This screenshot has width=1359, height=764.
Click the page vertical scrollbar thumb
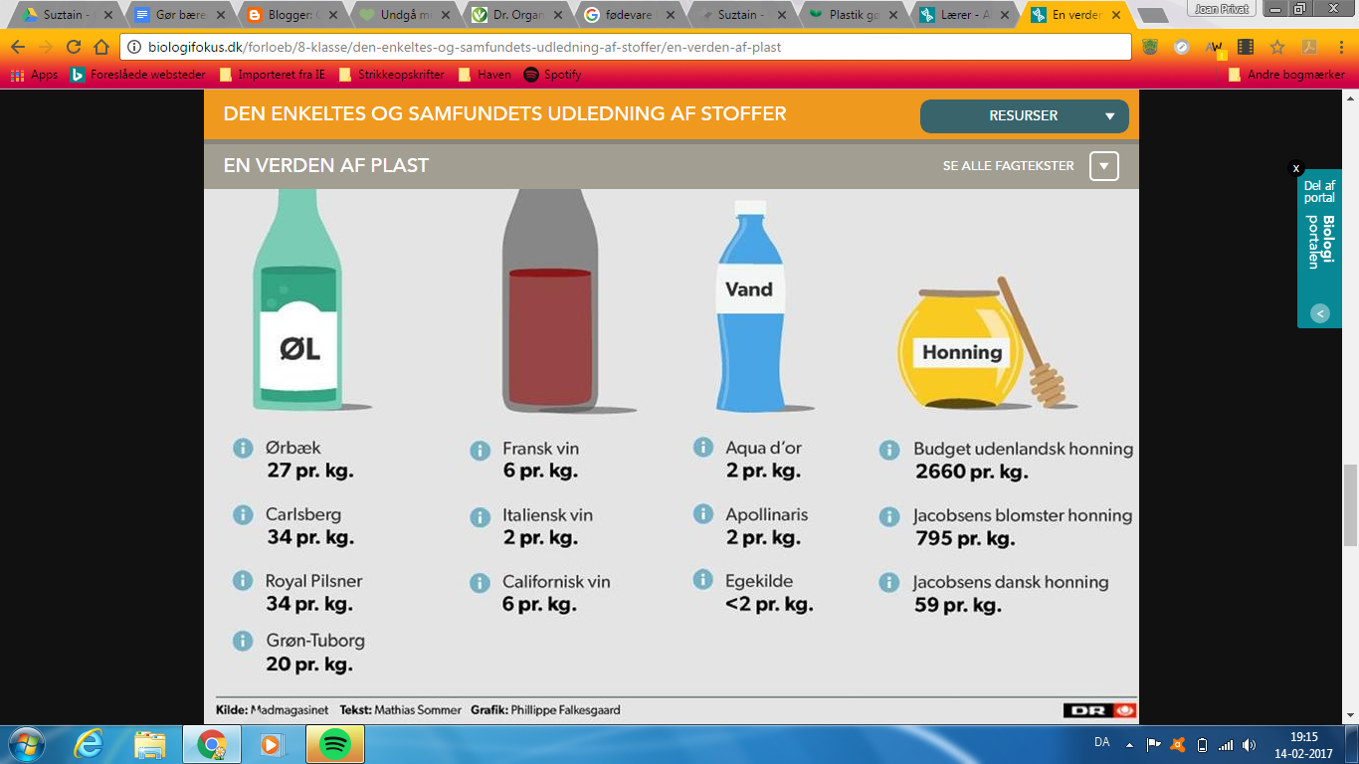point(1350,505)
